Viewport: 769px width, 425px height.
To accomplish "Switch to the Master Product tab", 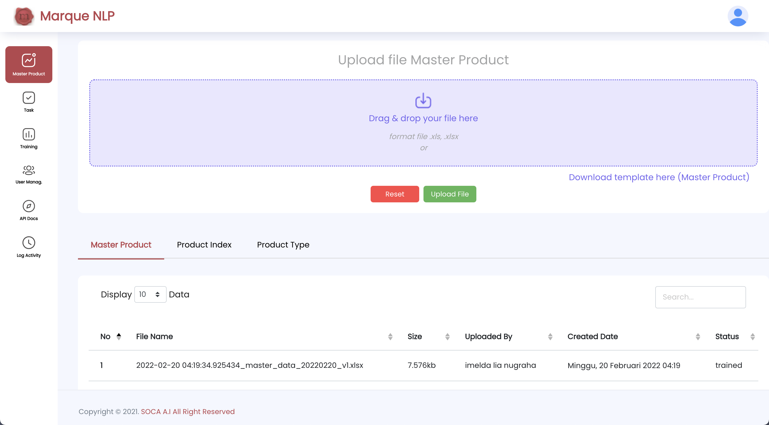I will coord(121,245).
